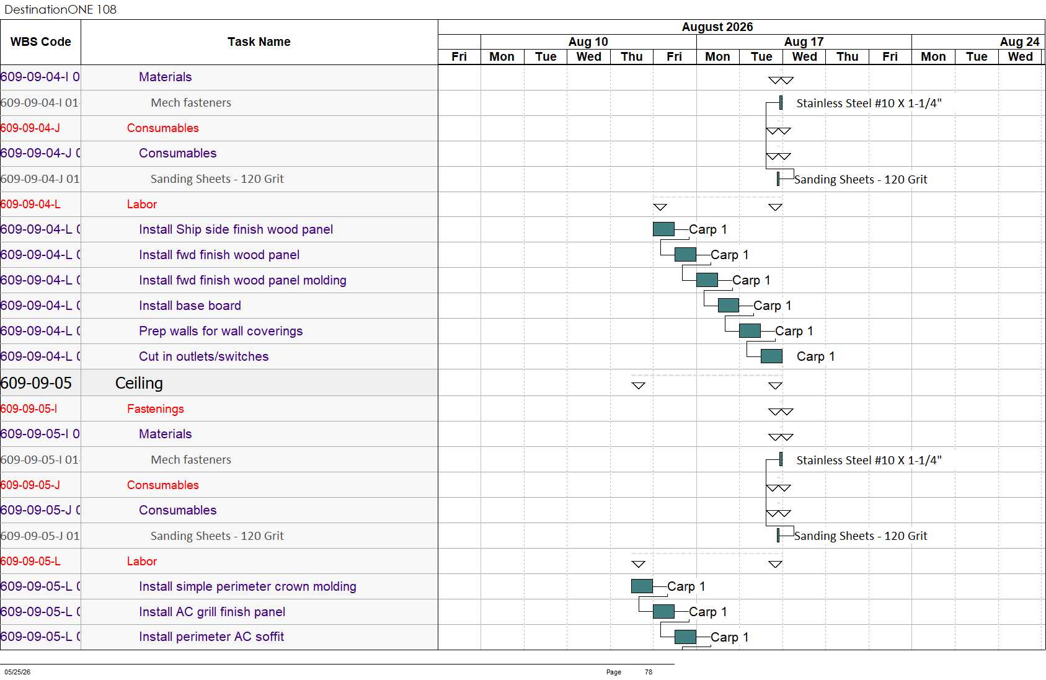Screen dimensions: 1046x680
Task: Click the Install base board Gantt bar
Action: coord(729,306)
